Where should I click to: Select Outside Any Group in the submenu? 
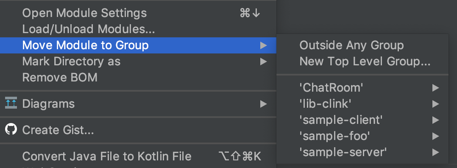[362, 45]
